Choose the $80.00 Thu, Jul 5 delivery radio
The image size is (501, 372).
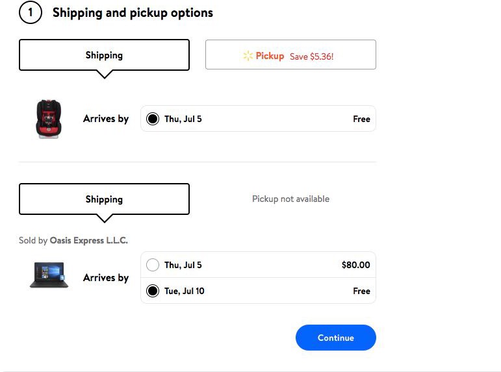click(153, 265)
